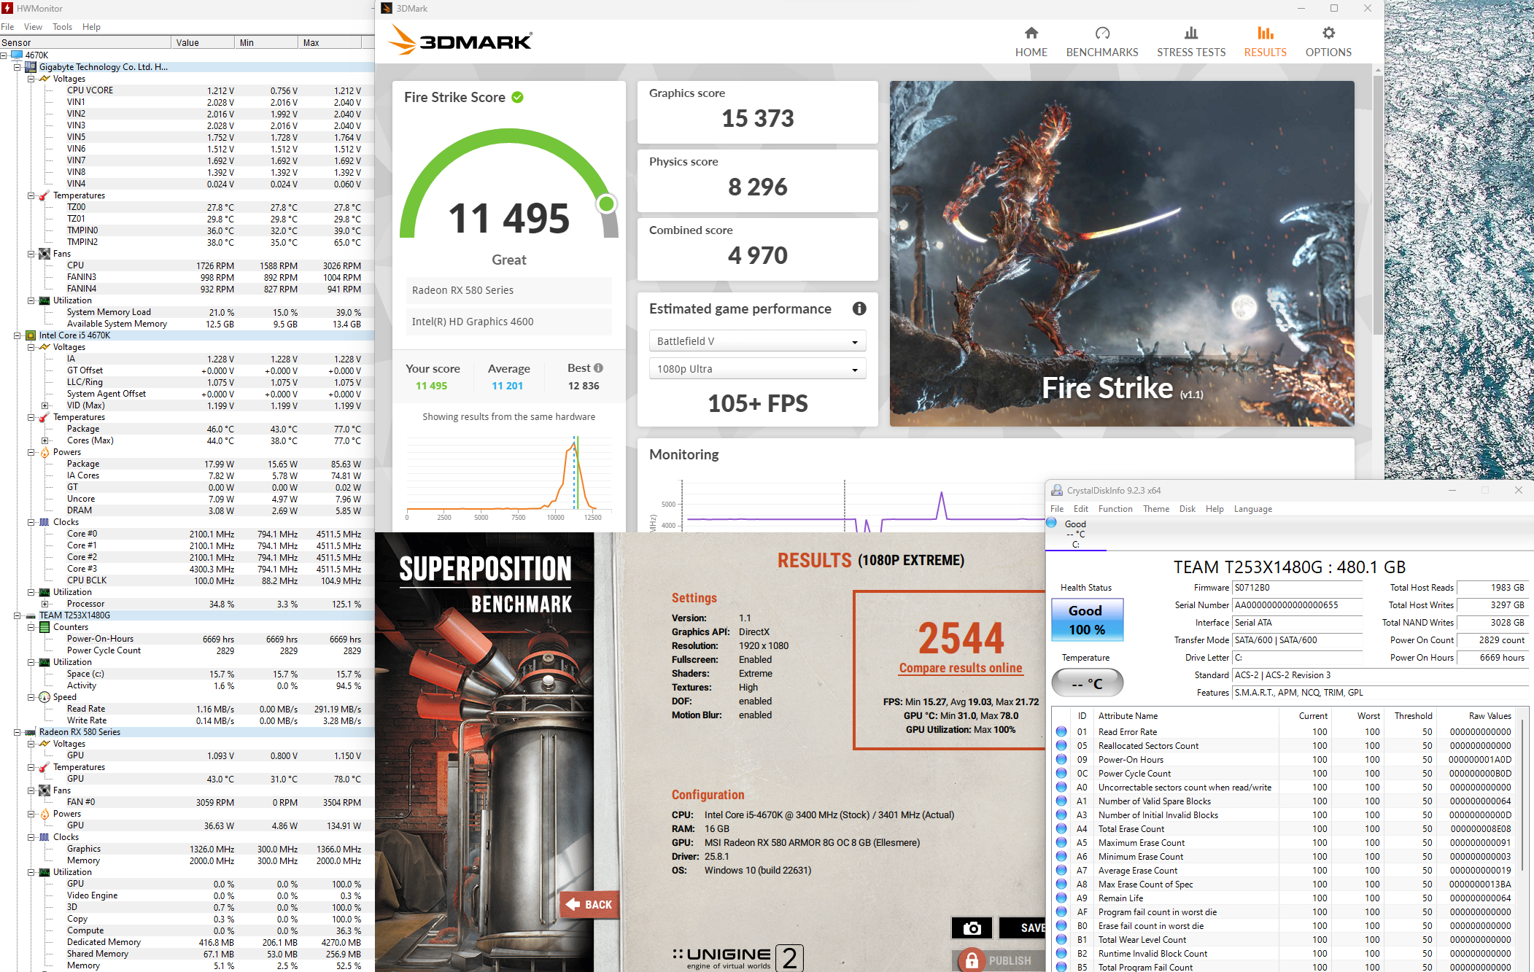Click the Good disk C: status icon
Image resolution: width=1534 pixels, height=972 pixels.
pos(1052,523)
